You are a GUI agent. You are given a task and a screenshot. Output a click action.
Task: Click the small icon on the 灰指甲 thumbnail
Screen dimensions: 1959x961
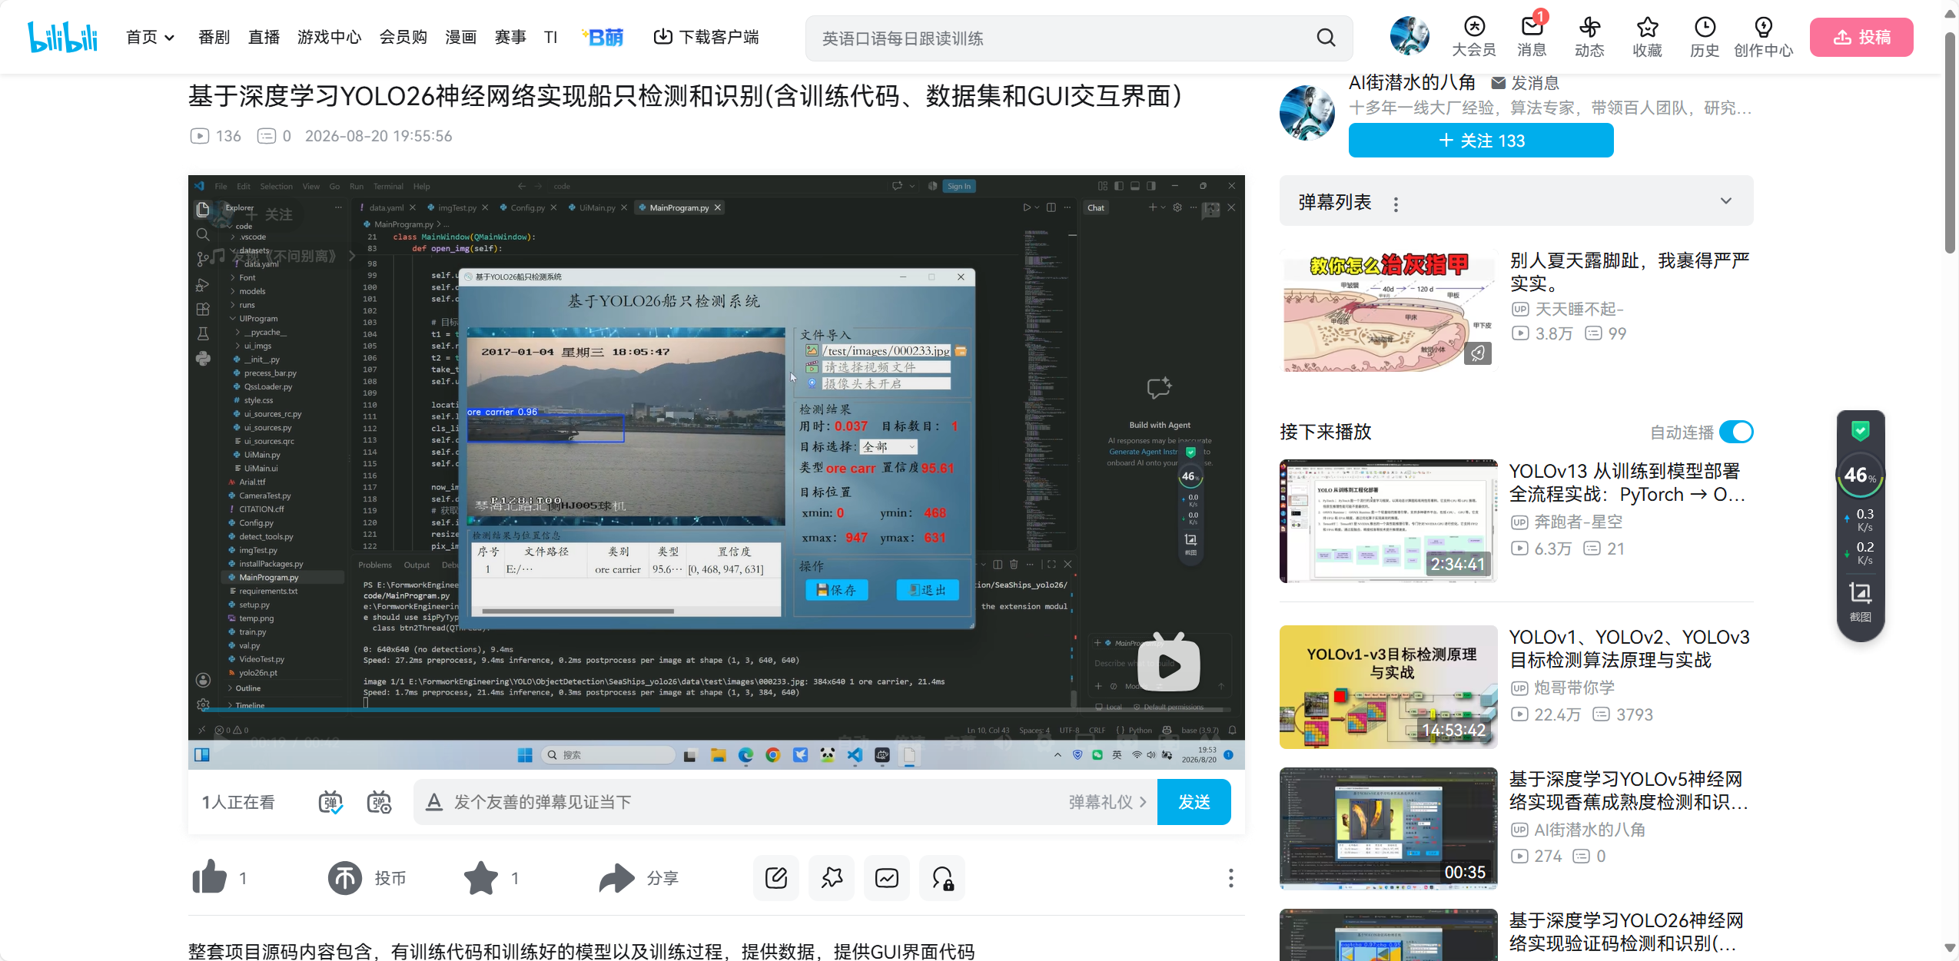1477,353
